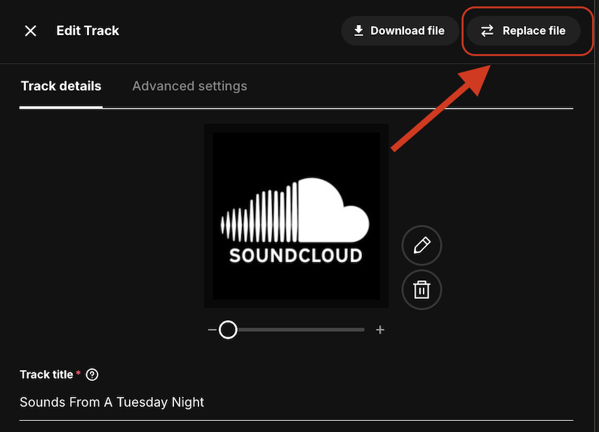
Task: Click the swap arrows replace icon
Action: 487,31
